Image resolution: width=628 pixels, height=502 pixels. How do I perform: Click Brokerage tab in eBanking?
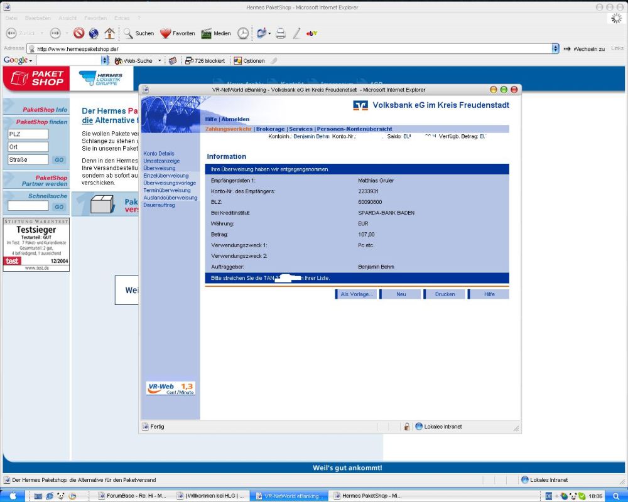click(270, 129)
